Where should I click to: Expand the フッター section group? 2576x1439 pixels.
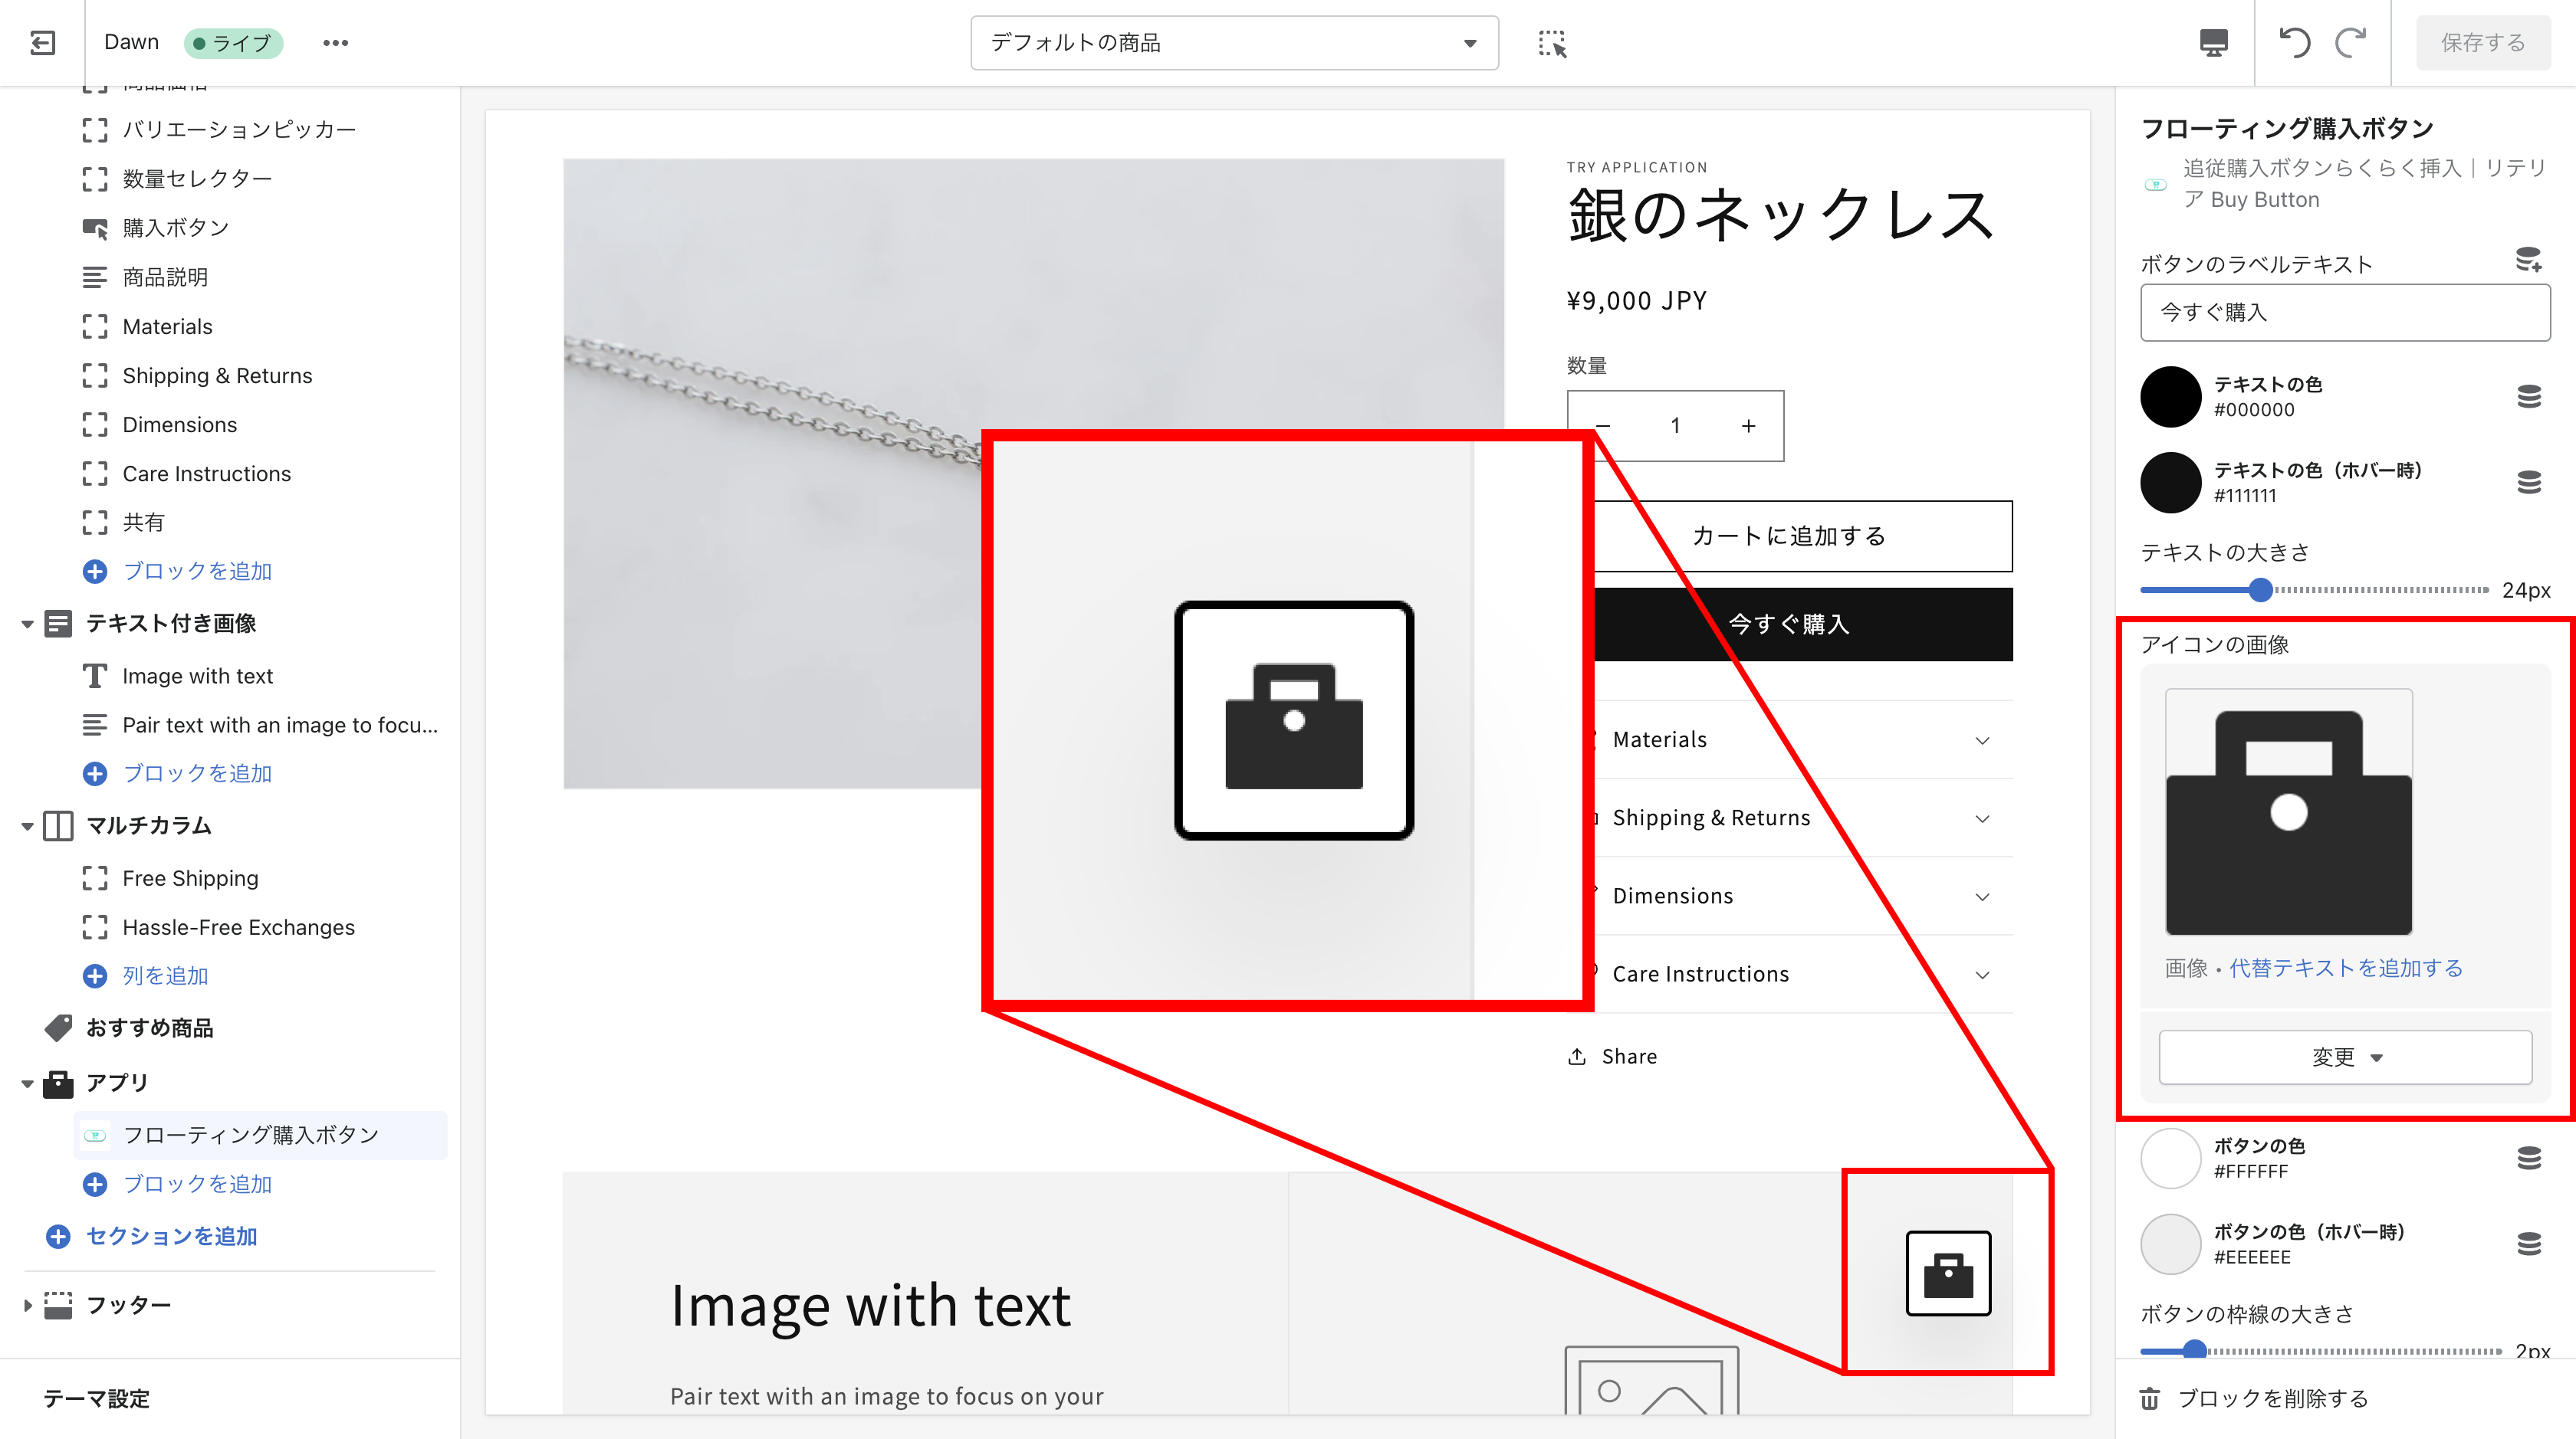click(x=27, y=1304)
